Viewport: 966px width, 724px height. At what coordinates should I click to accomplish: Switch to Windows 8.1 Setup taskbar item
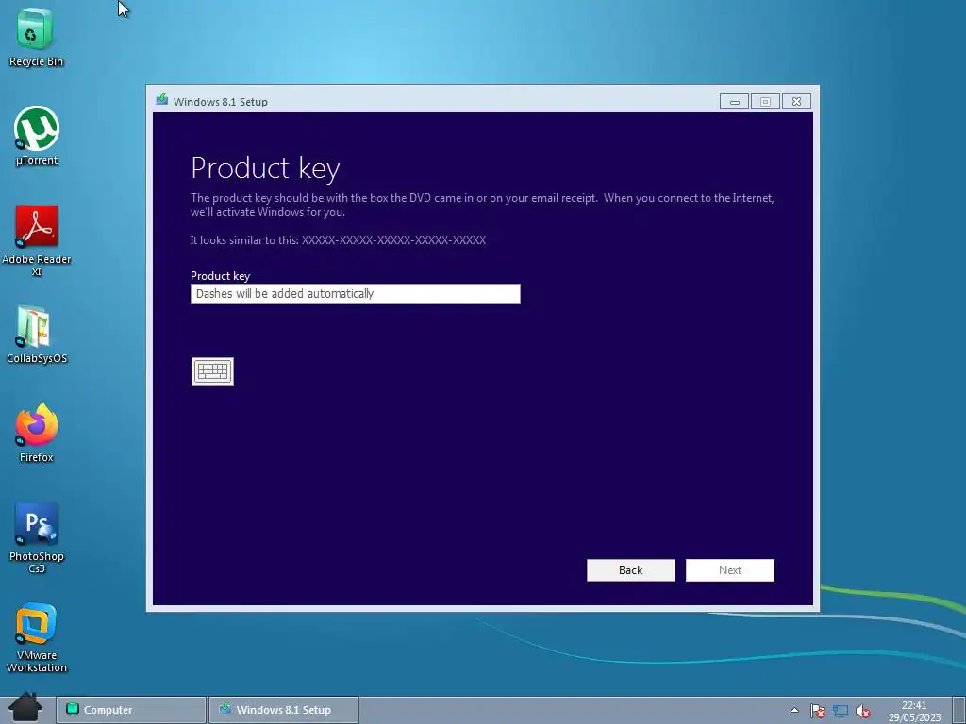pos(284,710)
